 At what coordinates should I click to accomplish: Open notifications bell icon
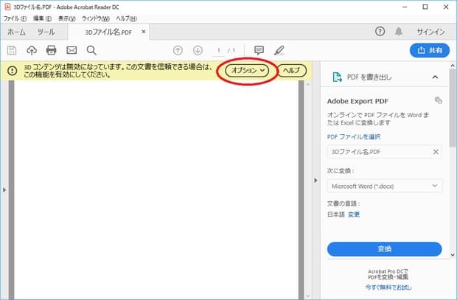pos(399,32)
